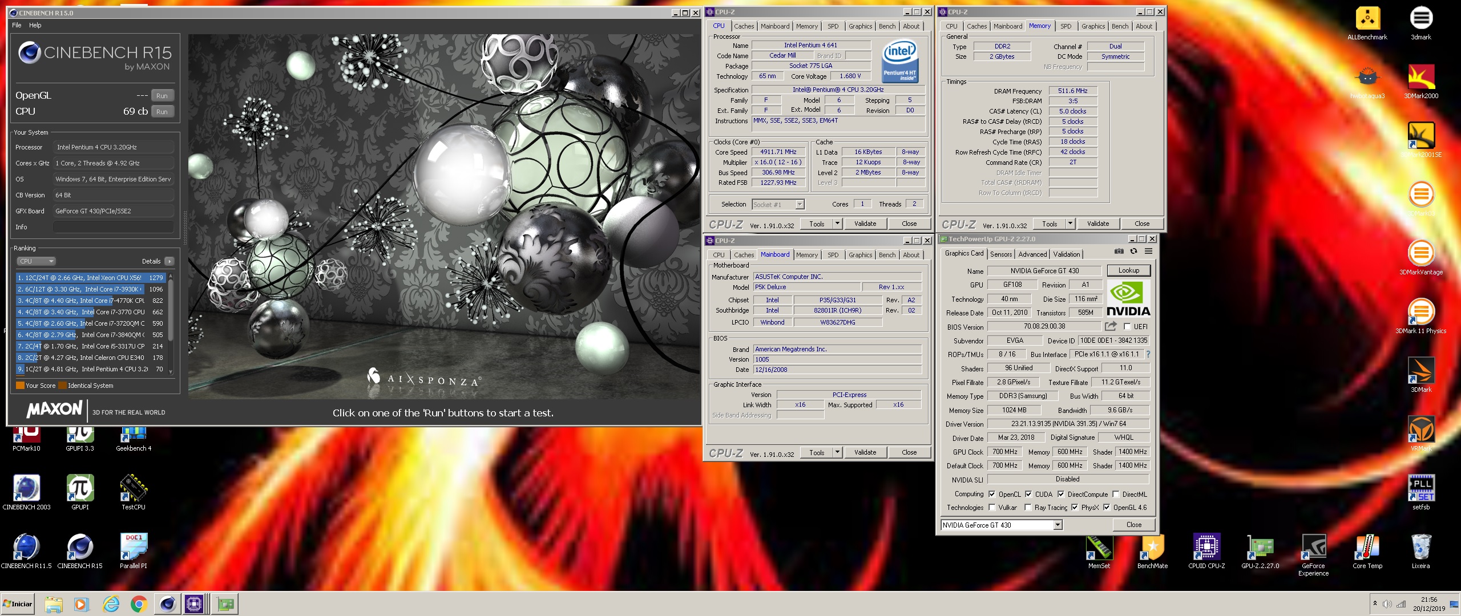Click the Lookup button in GPU-Z
The width and height of the screenshot is (1461, 616).
coord(1128,270)
